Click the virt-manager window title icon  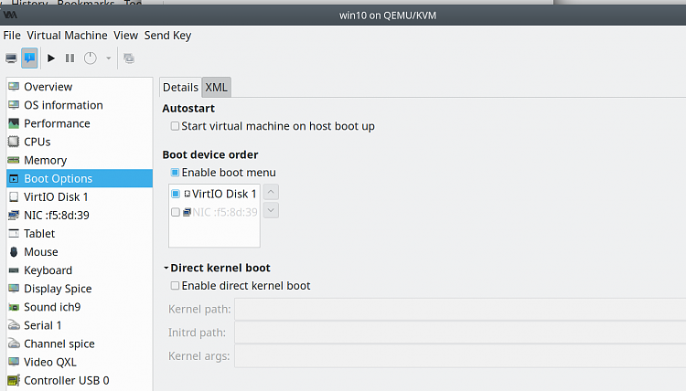click(x=10, y=16)
